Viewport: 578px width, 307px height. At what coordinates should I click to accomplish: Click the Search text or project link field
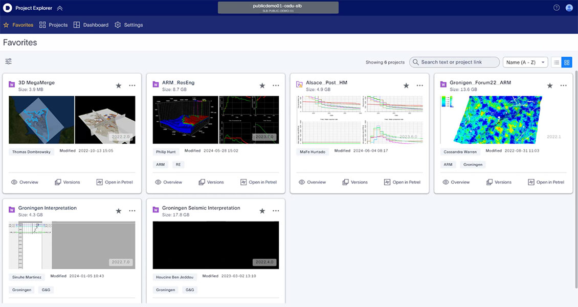(x=454, y=62)
